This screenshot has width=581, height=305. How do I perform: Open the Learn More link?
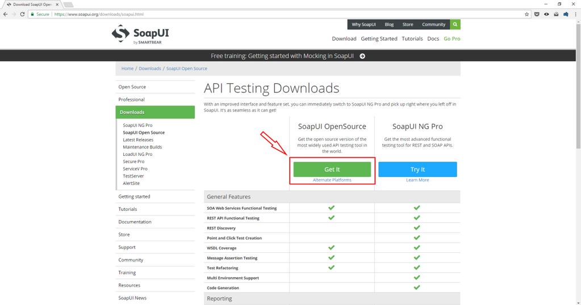417,180
